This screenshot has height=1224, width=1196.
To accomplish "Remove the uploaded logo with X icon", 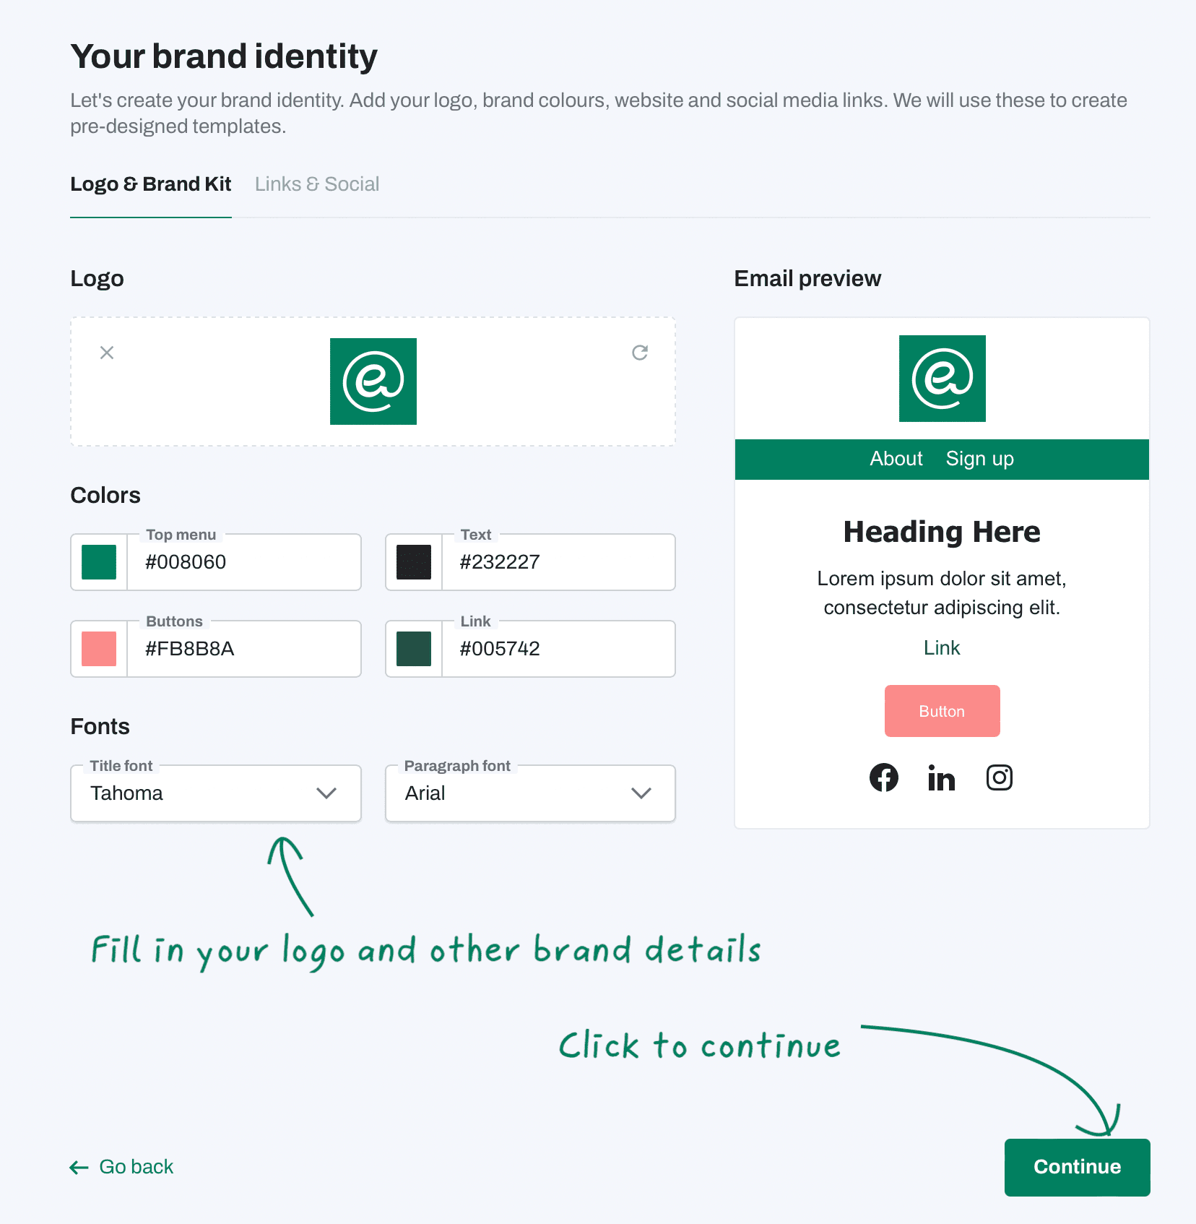I will tap(107, 353).
